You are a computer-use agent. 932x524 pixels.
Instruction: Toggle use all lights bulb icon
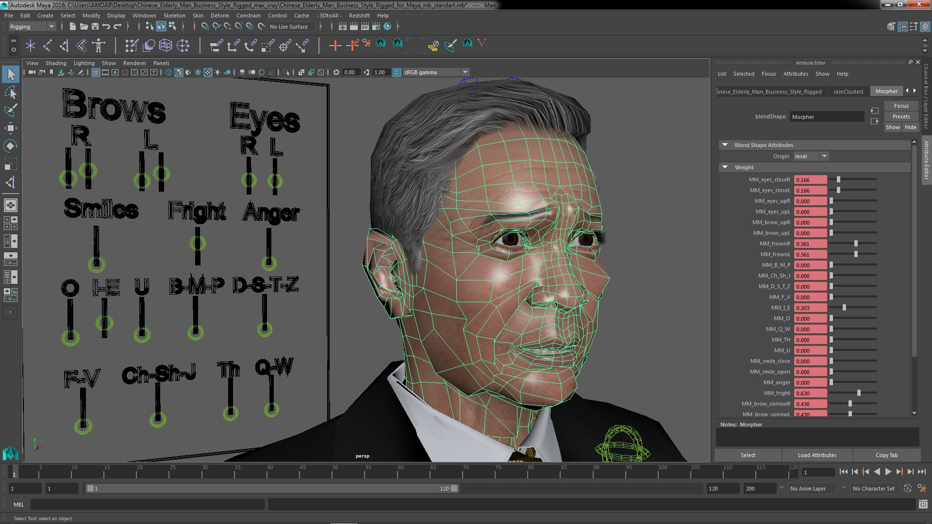click(217, 72)
